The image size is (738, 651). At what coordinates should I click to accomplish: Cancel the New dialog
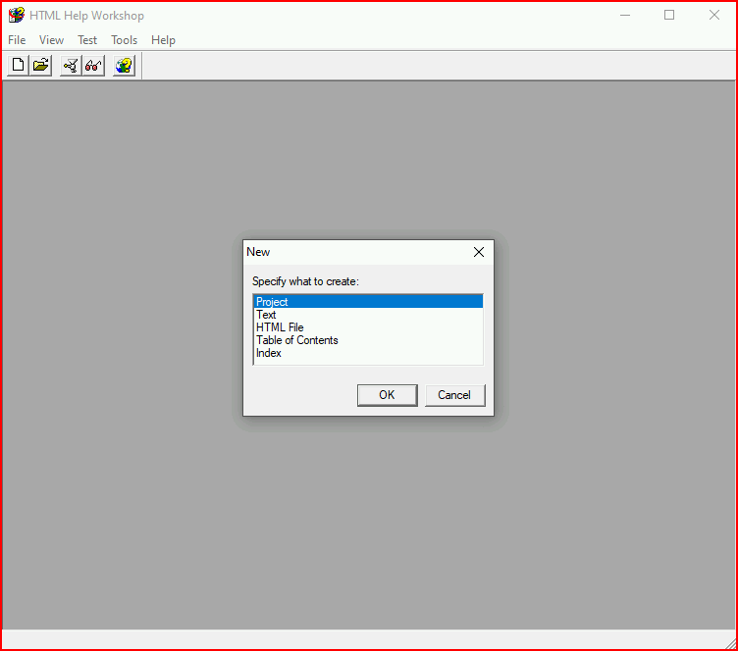[x=454, y=395]
